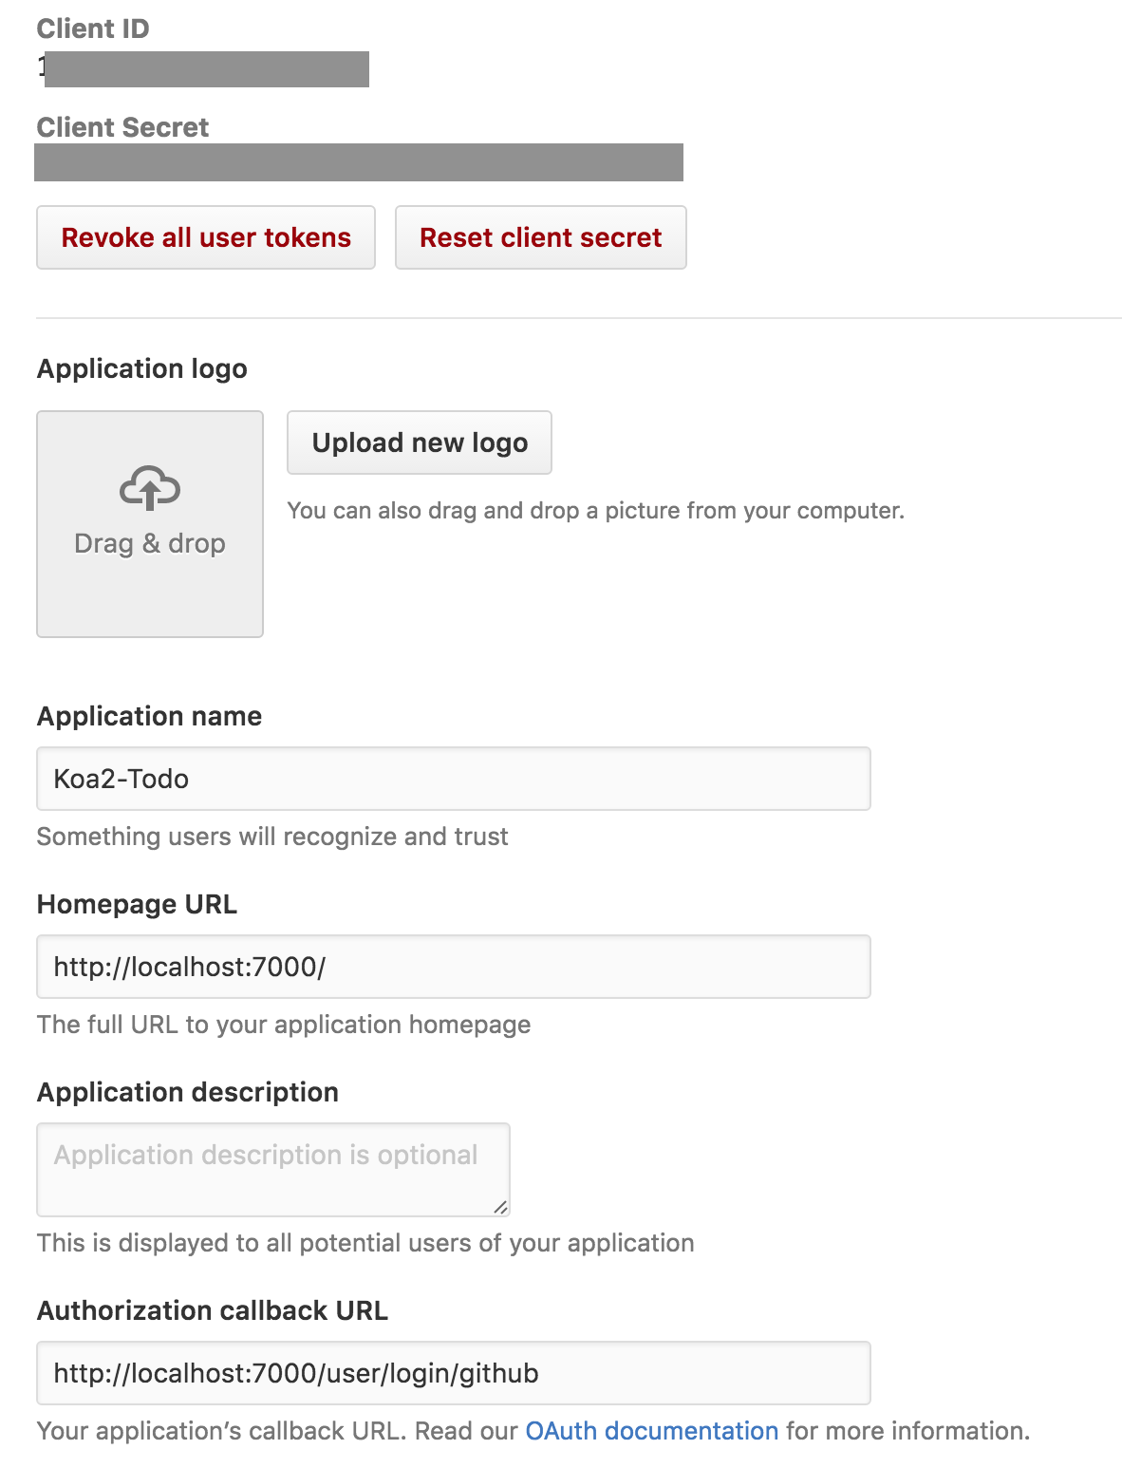Click Revoke all user tokens button
Image resolution: width=1122 pixels, height=1468 pixels.
tap(206, 237)
